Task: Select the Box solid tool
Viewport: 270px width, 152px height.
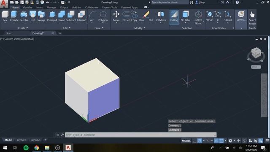Action: point(5,16)
